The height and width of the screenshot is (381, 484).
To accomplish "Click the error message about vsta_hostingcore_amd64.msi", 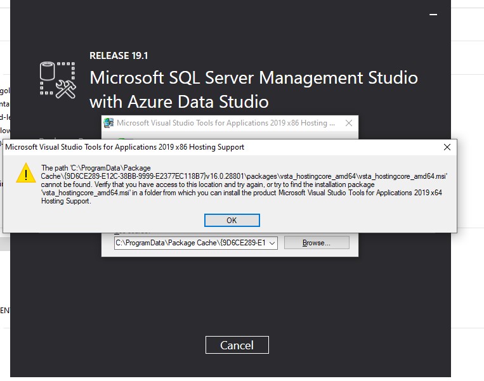I will pos(244,184).
